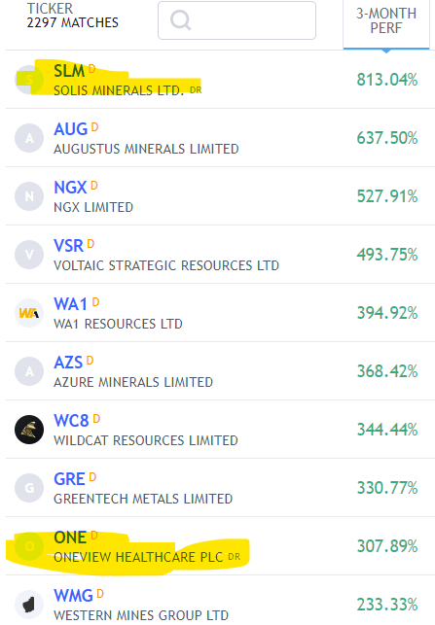Click the Ticker column header
Image resolution: width=435 pixels, height=625 pixels.
[x=50, y=9]
